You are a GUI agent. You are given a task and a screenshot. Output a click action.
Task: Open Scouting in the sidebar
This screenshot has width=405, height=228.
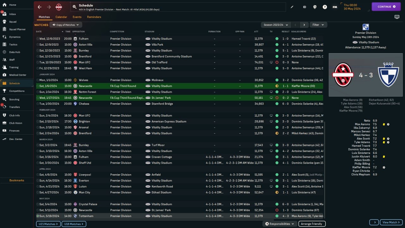[x=16, y=99]
